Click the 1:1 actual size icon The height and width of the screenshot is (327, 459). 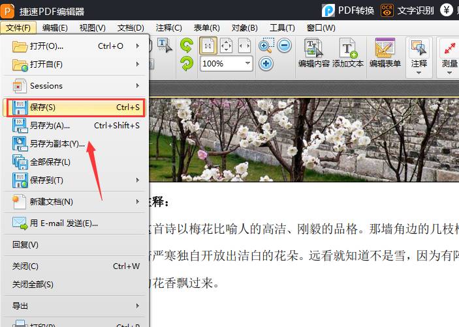tap(208, 46)
